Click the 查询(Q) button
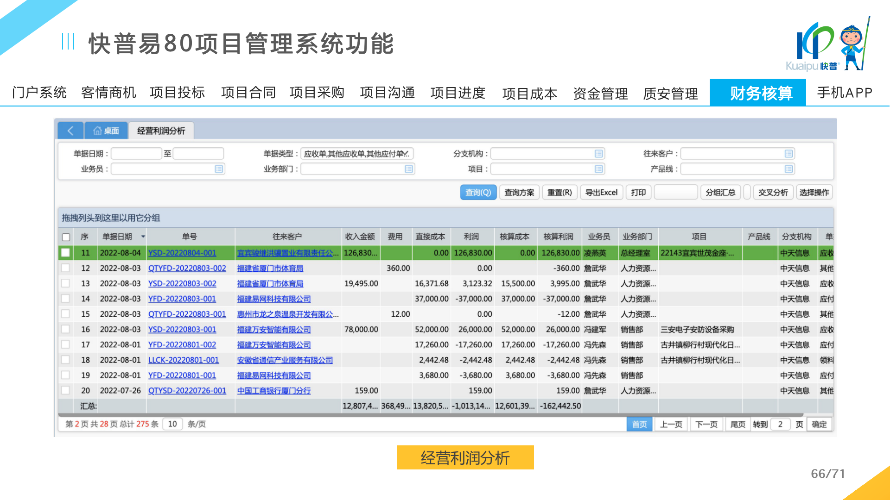890x500 pixels. (x=478, y=192)
